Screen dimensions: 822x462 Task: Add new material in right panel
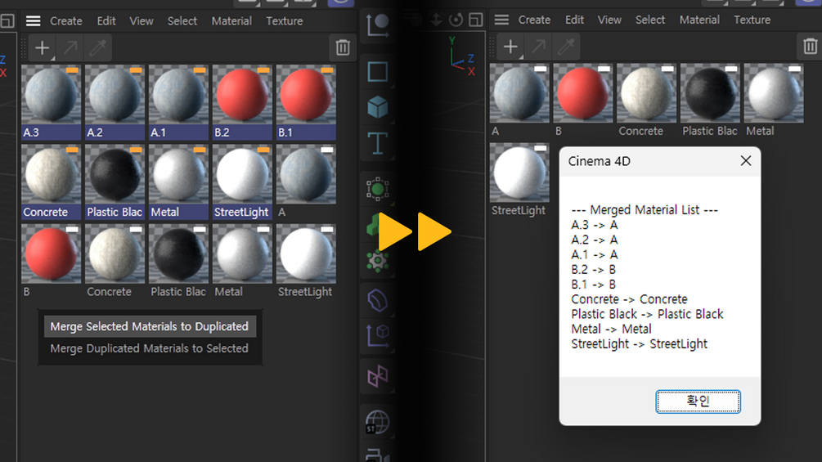pyautogui.click(x=510, y=47)
